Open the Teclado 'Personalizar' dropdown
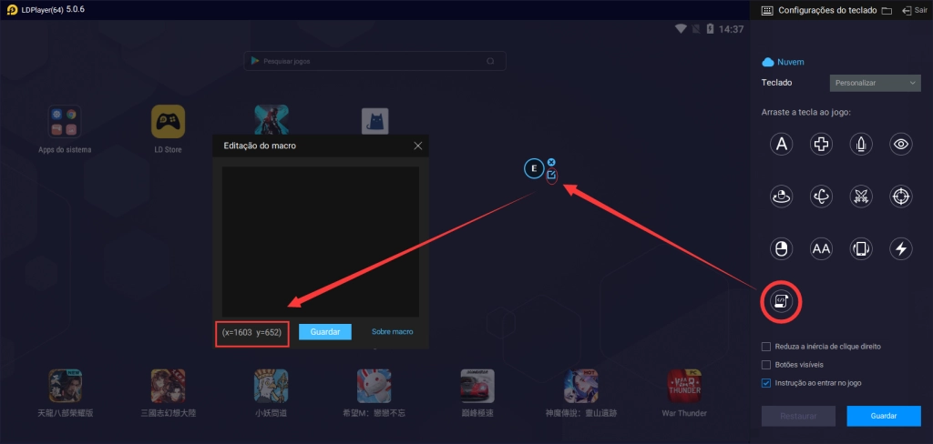Image resolution: width=933 pixels, height=444 pixels. point(876,83)
